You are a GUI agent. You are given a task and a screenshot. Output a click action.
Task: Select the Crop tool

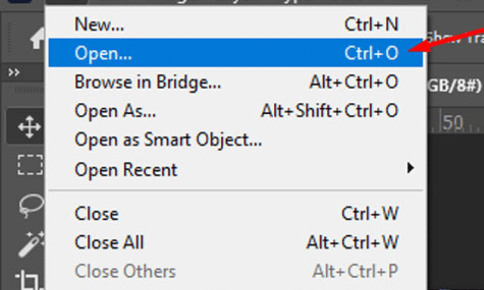point(30,280)
